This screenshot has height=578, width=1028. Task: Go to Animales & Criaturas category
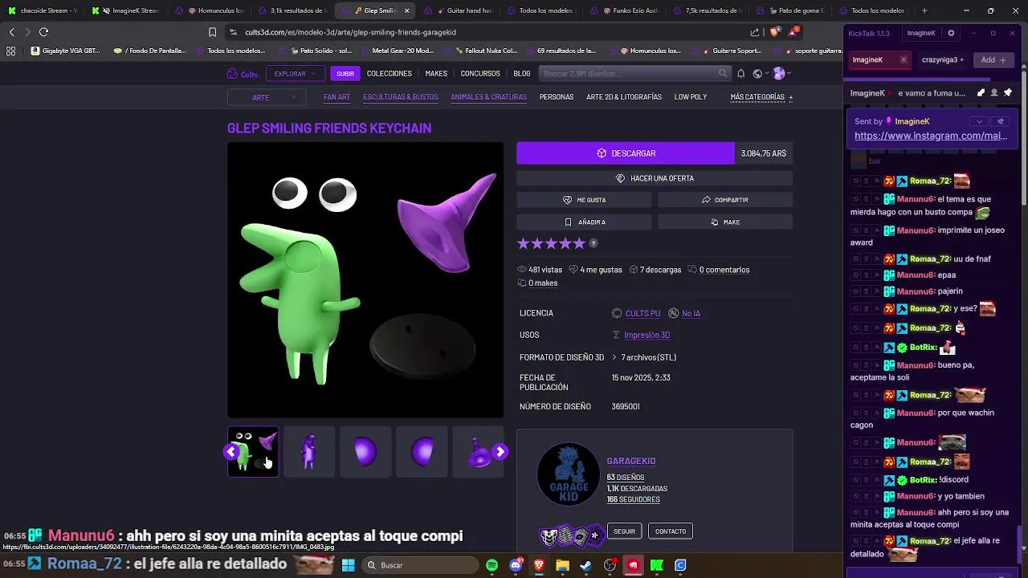pyautogui.click(x=488, y=97)
